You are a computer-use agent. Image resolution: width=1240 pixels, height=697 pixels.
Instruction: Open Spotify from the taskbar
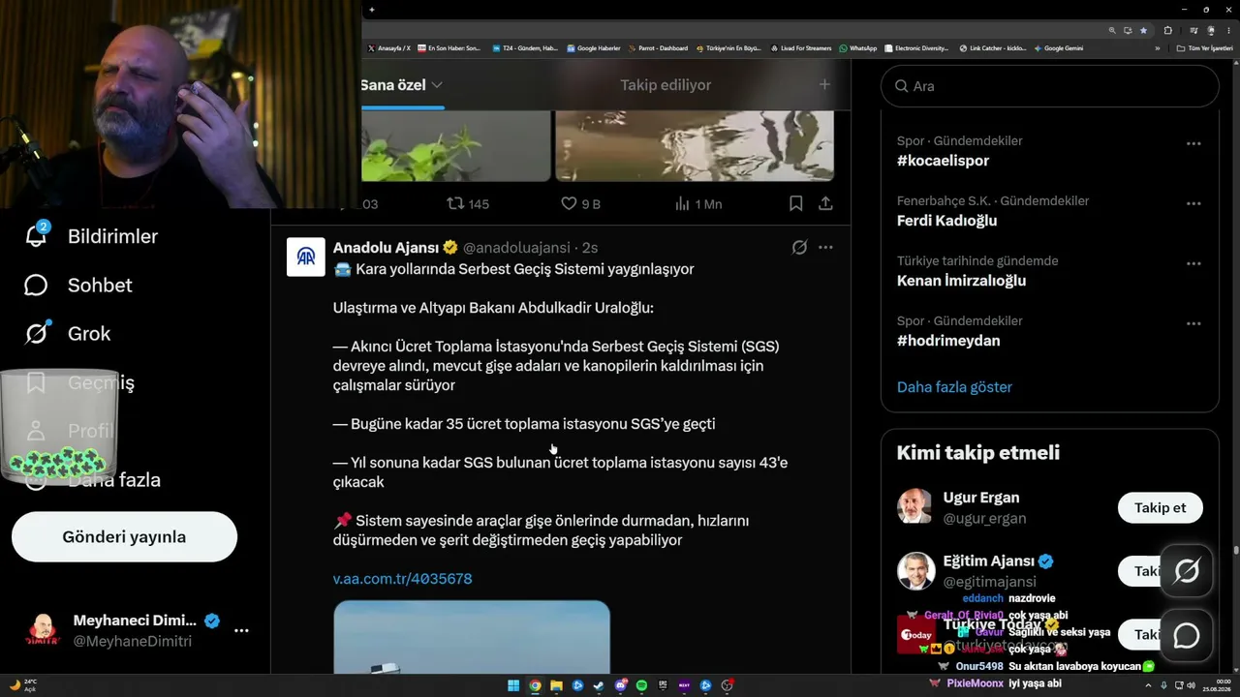tap(641, 685)
